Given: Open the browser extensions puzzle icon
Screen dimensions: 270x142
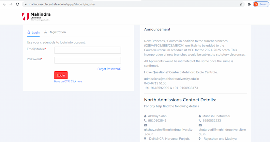Looking at the screenshot, I should [249, 4].
